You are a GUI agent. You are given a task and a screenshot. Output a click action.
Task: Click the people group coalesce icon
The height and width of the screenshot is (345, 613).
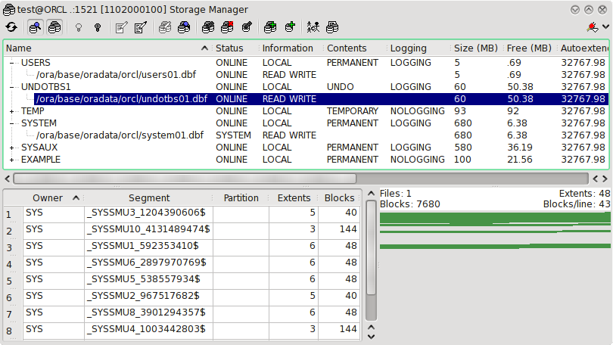click(x=313, y=27)
